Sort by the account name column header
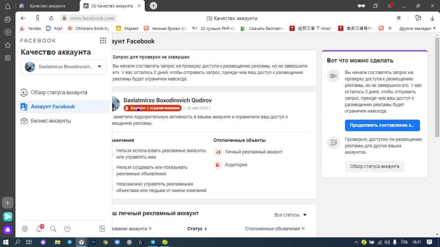This screenshot has height=247, width=440. click(x=132, y=229)
